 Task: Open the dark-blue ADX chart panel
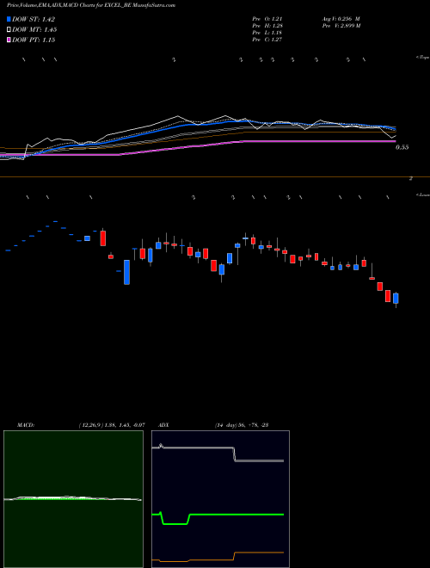click(220, 499)
